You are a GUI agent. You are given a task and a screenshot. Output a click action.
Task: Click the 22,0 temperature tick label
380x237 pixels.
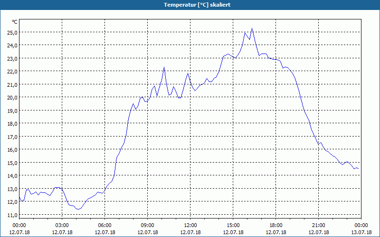12,72
